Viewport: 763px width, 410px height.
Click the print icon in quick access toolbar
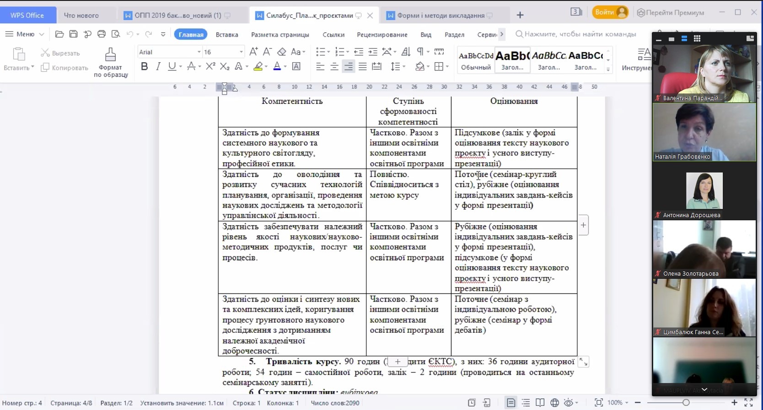point(102,34)
